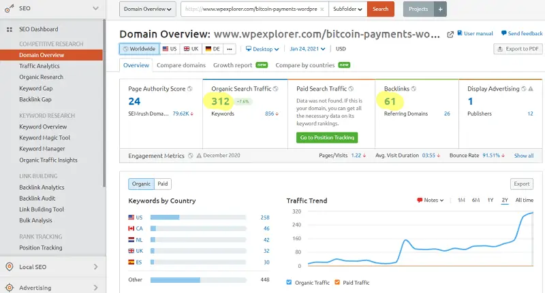Open the Domain Overview dropdown
The image size is (545, 293).
(x=147, y=9)
